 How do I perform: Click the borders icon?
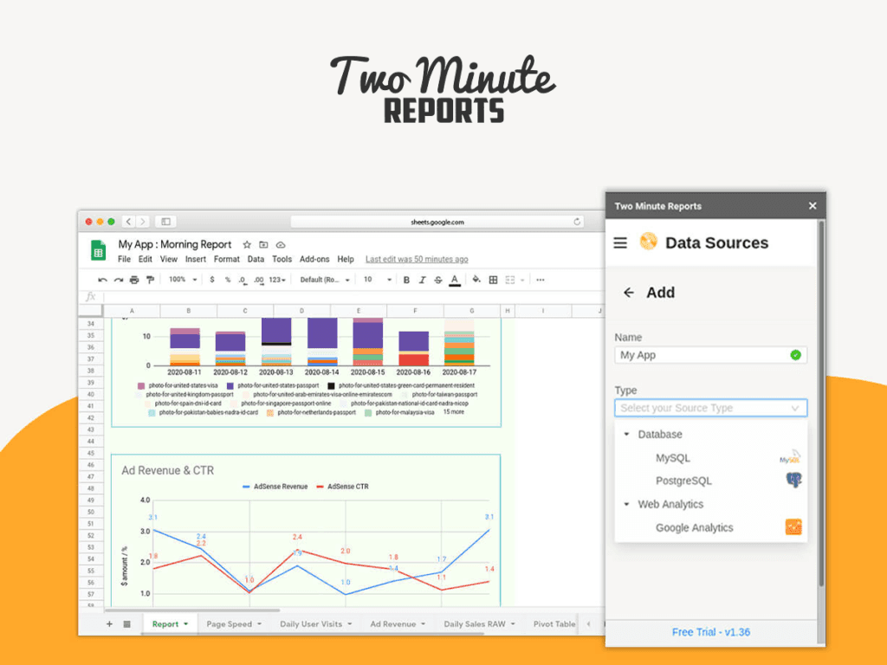(493, 280)
